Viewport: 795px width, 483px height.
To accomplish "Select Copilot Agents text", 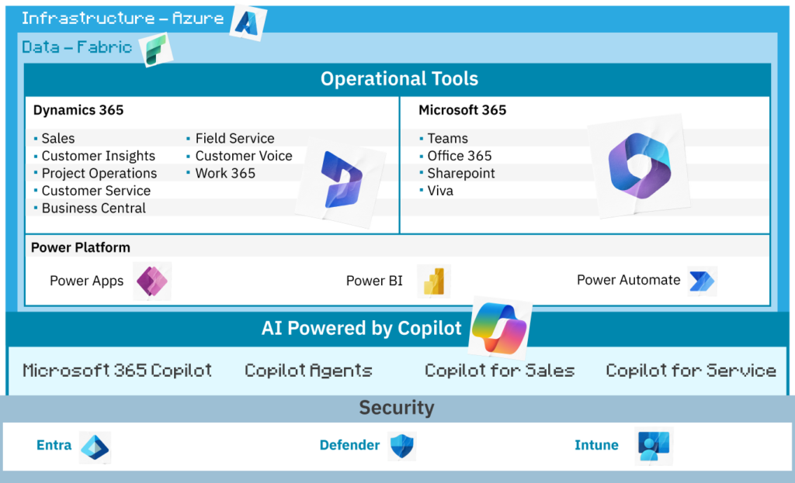I will click(x=308, y=371).
